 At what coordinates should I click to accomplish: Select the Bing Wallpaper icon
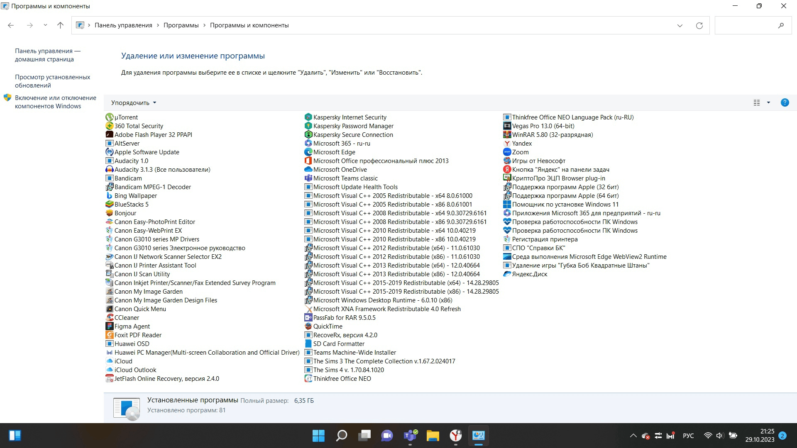tap(110, 196)
